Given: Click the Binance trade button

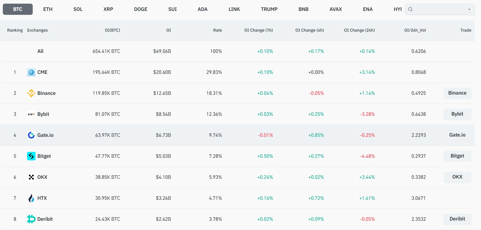Looking at the screenshot, I should coord(457,93).
